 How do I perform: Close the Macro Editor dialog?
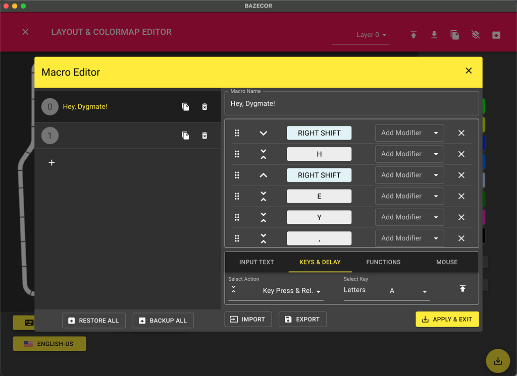click(x=469, y=71)
